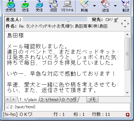Click the 受信 receive icon
This screenshot has height=121, width=134.
[x=39, y=6]
